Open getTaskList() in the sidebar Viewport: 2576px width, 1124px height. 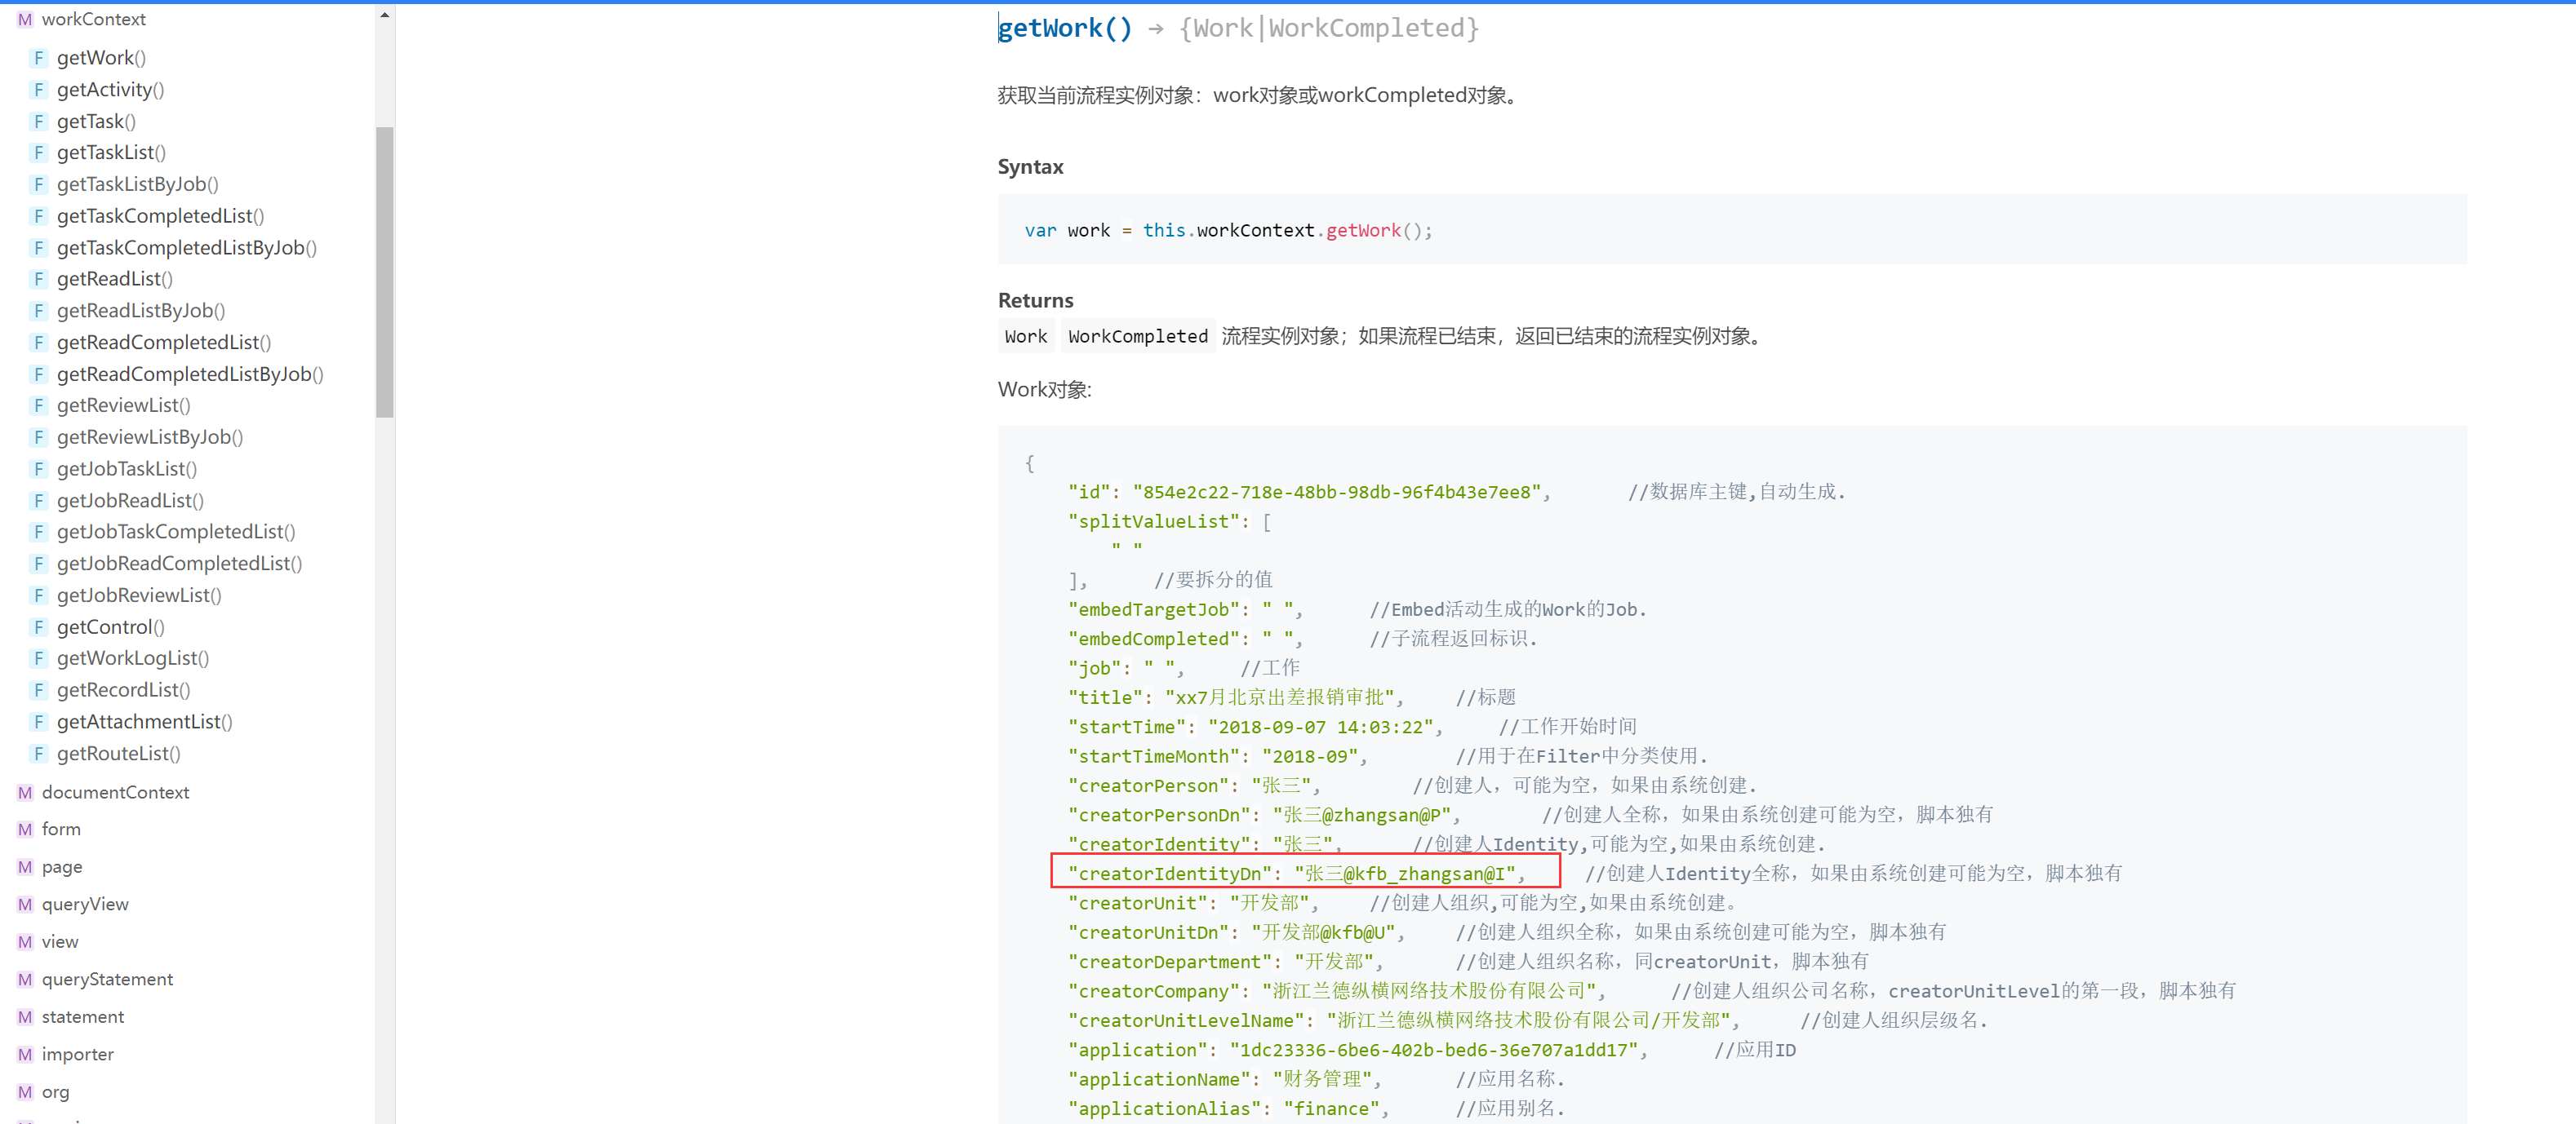tap(111, 153)
